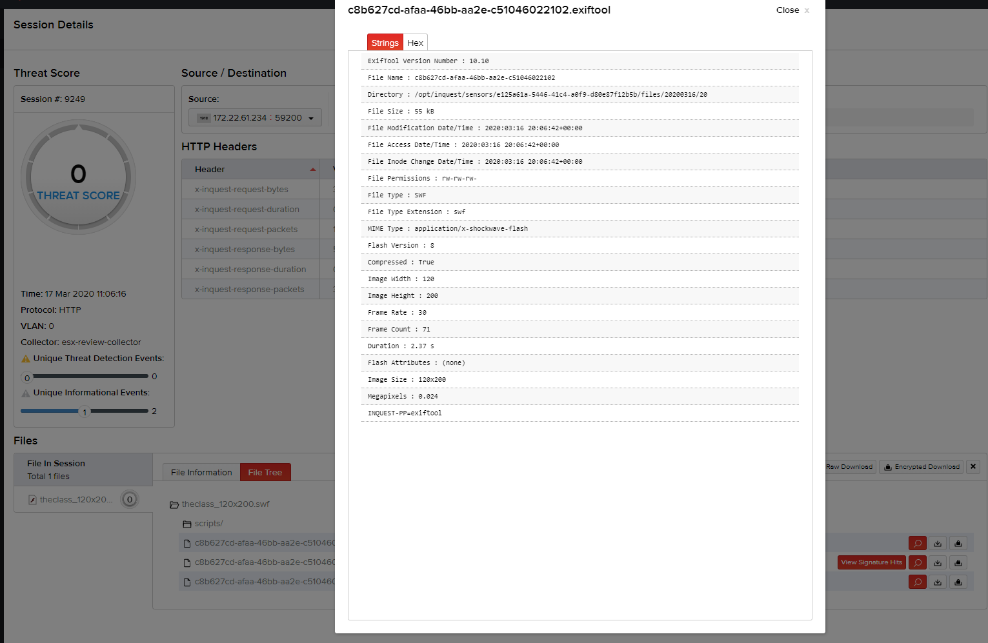The width and height of the screenshot is (988, 643).
Task: Click the INQUEST-PP=exiftool line
Action: [x=580, y=413]
